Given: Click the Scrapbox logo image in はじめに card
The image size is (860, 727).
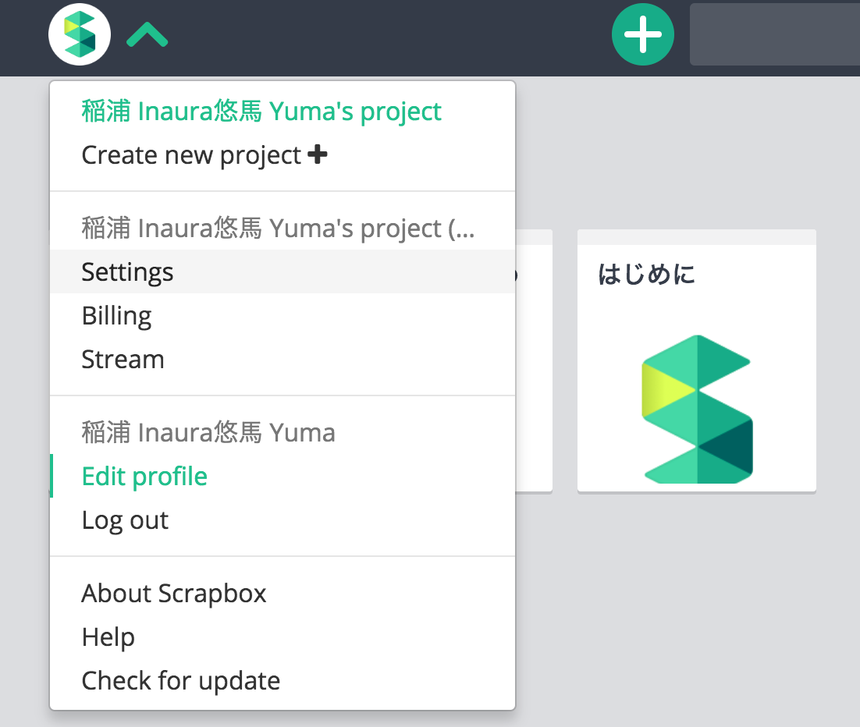Looking at the screenshot, I should point(697,409).
